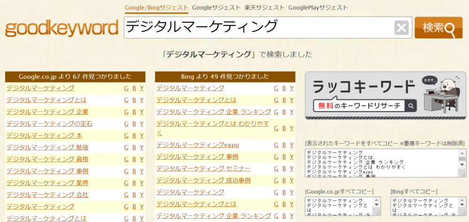Click the goodkeyword logo

point(61,28)
